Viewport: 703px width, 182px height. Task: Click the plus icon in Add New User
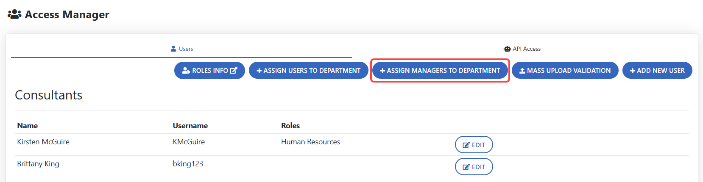(632, 71)
